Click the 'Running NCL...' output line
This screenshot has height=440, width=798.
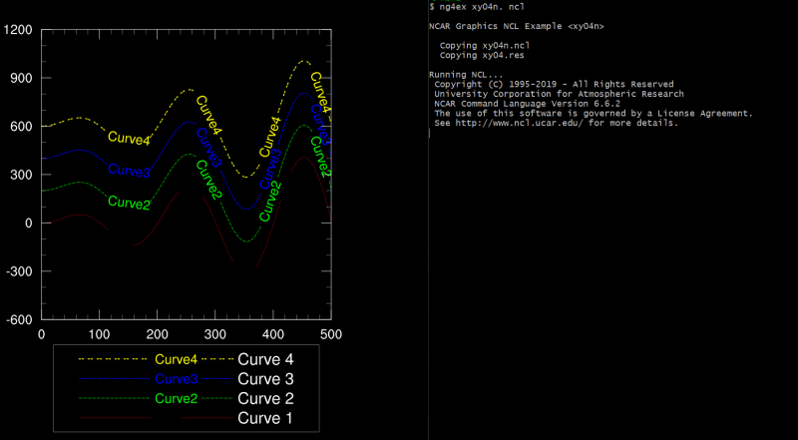(x=467, y=75)
